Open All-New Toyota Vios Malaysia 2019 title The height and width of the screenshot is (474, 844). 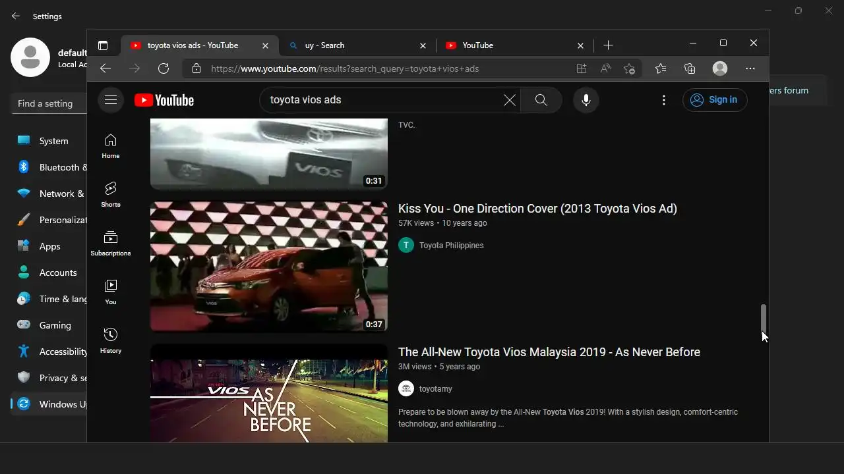549,352
